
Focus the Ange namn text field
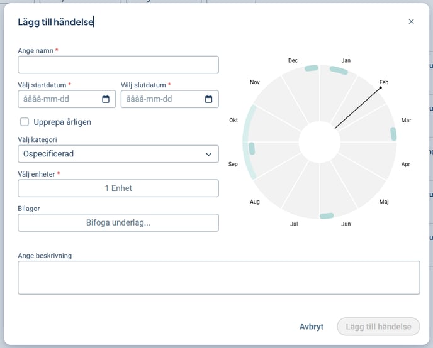coord(118,65)
